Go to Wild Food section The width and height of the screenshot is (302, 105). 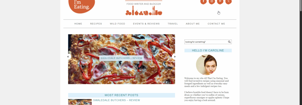click(117, 24)
